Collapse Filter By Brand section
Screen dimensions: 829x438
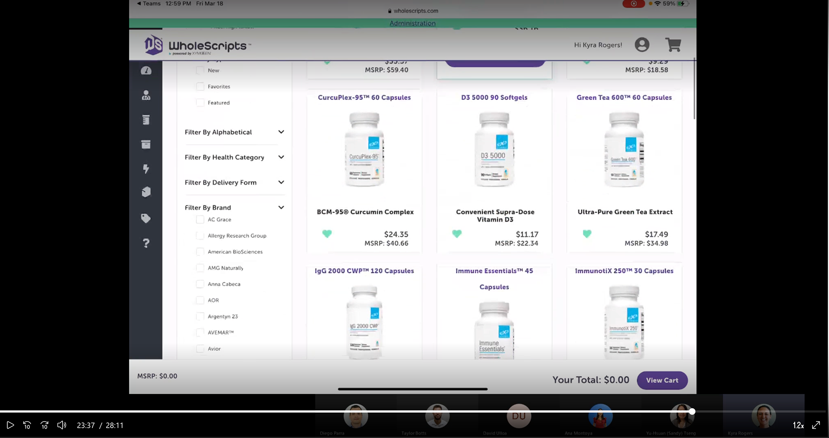click(234, 208)
